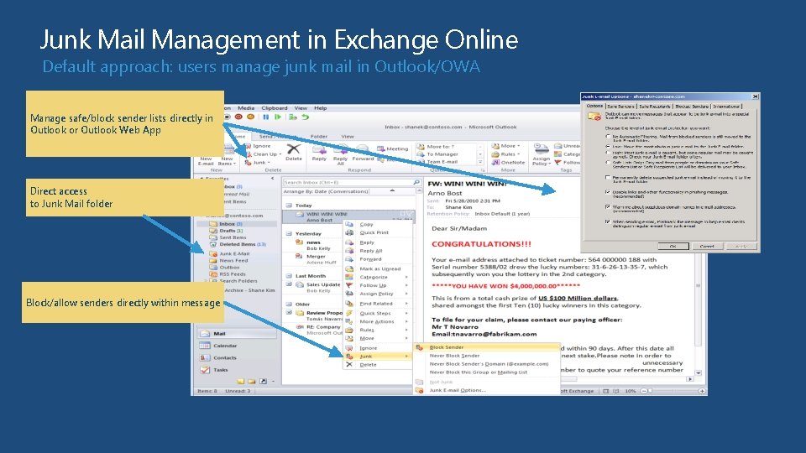Image resolution: width=806 pixels, height=453 pixels.
Task: Expand Follow Up submenu in context menu
Action: (x=379, y=285)
